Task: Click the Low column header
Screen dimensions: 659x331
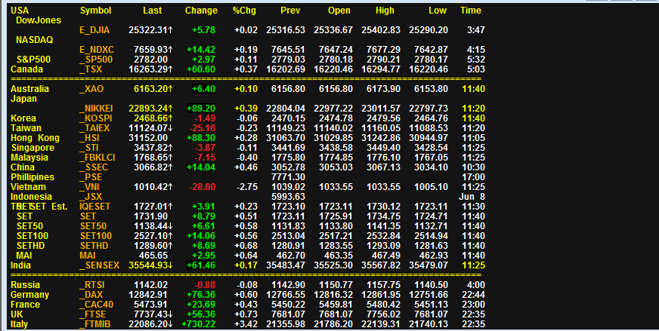Action: point(438,11)
